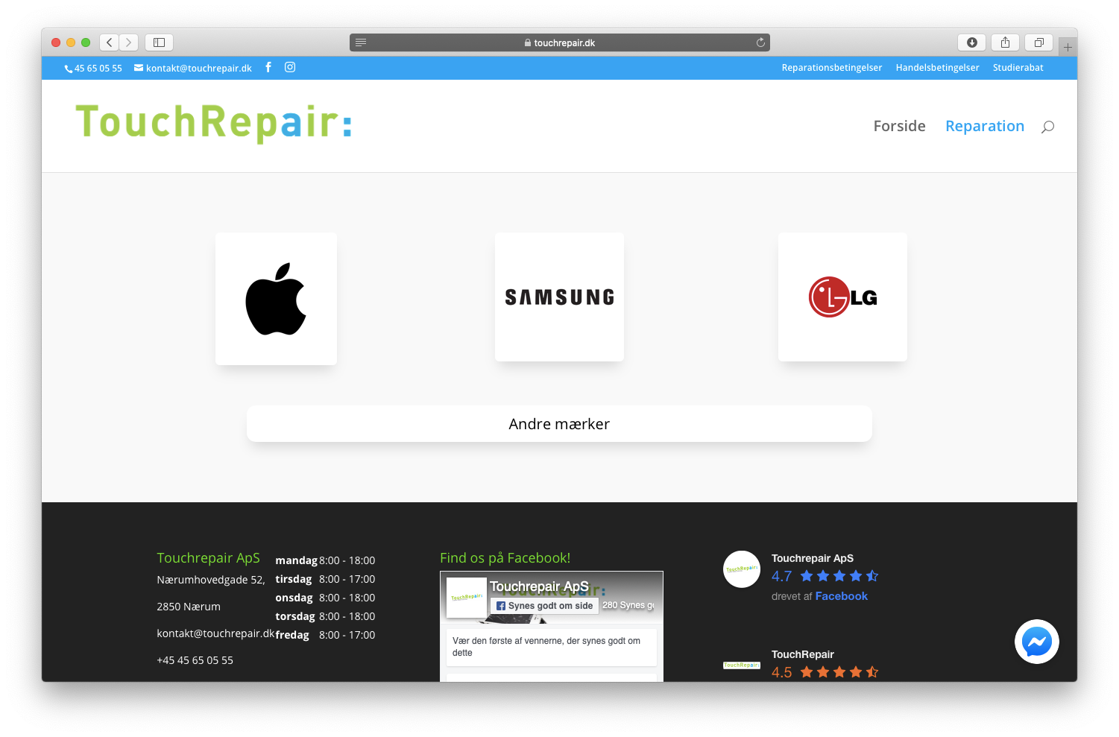This screenshot has width=1119, height=737.
Task: Open Instagram icon in top blue bar
Action: pos(290,67)
